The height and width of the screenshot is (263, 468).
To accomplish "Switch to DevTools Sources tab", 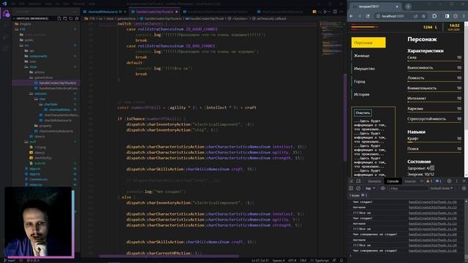I will pyautogui.click(x=410, y=181).
